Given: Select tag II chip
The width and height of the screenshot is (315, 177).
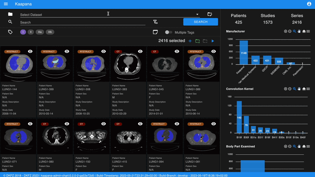Looking at the screenshot, I should tap(31, 32).
